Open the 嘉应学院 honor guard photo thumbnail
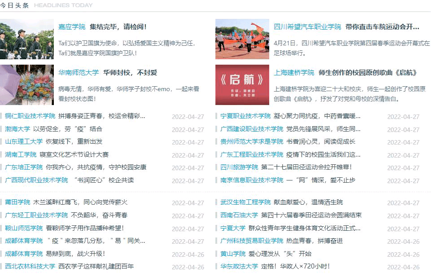 coord(27,39)
